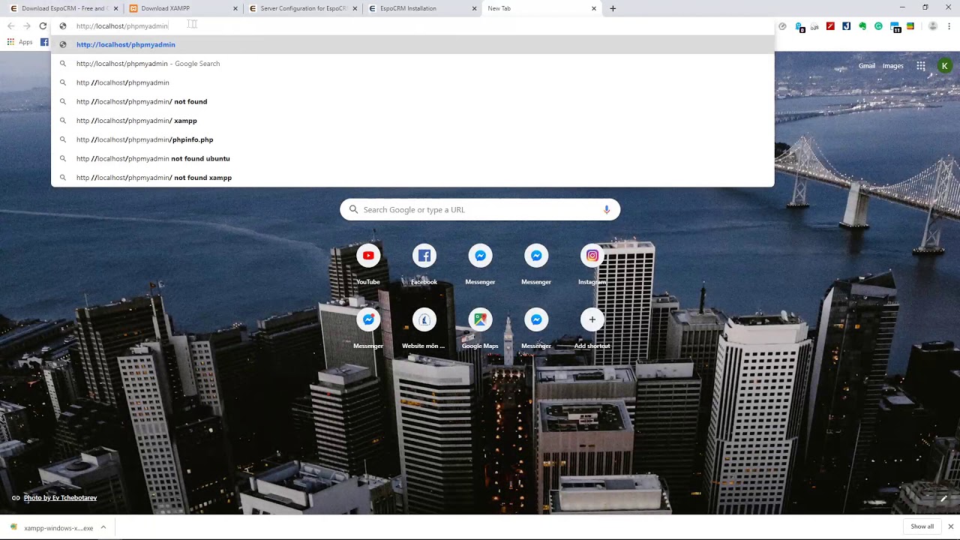Select the 'Google Search' suggestion for the URL
This screenshot has width=960, height=540.
tap(412, 64)
